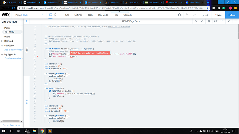The image size is (239, 134).
Task: Open the Settings menu
Action: coord(78,15)
